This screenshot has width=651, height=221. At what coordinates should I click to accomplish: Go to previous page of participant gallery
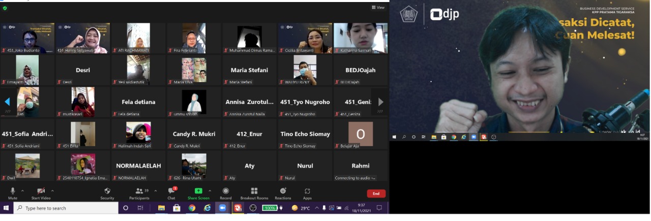point(7,102)
